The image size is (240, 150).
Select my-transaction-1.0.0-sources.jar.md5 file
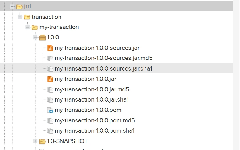coord(104,58)
